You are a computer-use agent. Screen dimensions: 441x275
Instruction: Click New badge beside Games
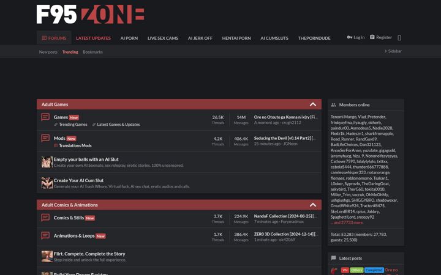click(74, 117)
